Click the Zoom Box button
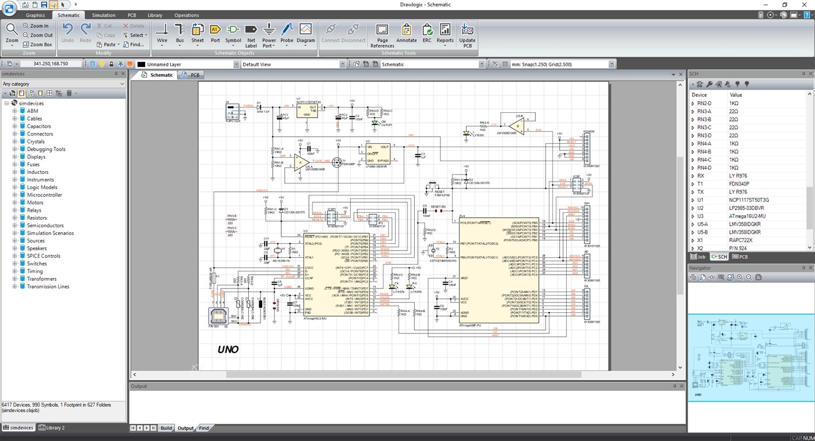 (37, 44)
